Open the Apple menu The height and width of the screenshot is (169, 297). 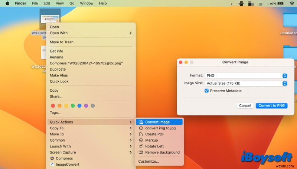[x=7, y=3]
